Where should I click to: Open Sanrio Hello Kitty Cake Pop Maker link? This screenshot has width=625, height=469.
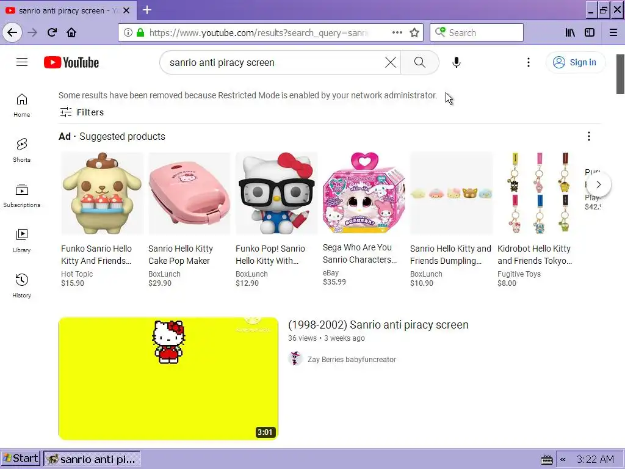tap(181, 255)
